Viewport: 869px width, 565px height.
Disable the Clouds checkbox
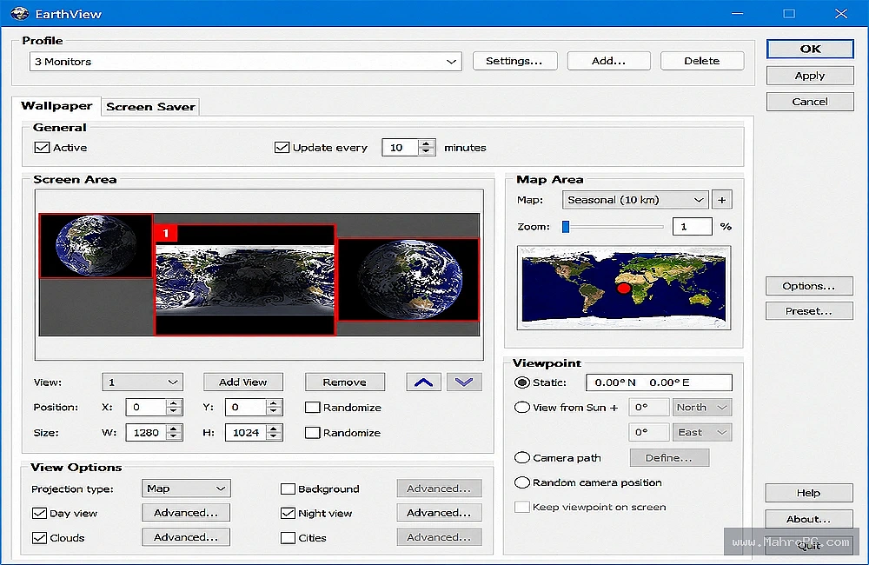point(39,538)
